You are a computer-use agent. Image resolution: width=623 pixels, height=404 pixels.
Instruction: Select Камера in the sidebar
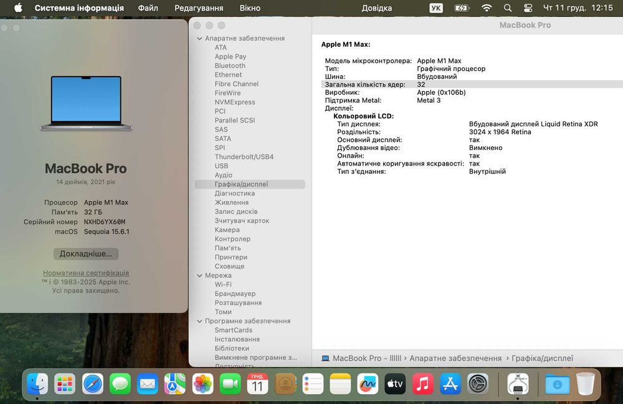[x=227, y=230]
